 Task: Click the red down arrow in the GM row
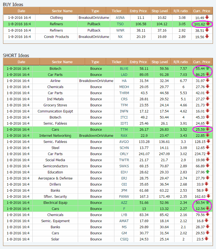pyautogui.click(x=207, y=233)
